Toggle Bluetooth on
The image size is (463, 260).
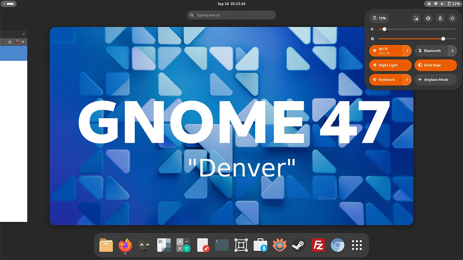point(431,51)
